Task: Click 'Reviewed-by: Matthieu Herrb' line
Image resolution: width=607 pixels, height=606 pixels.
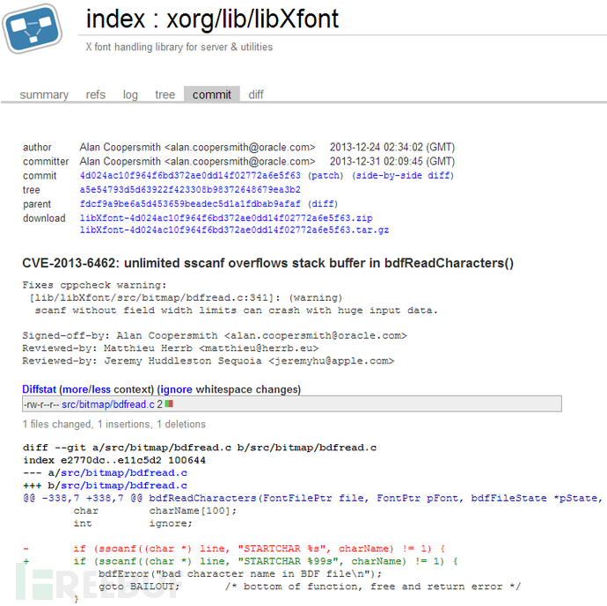Action: coord(171,348)
